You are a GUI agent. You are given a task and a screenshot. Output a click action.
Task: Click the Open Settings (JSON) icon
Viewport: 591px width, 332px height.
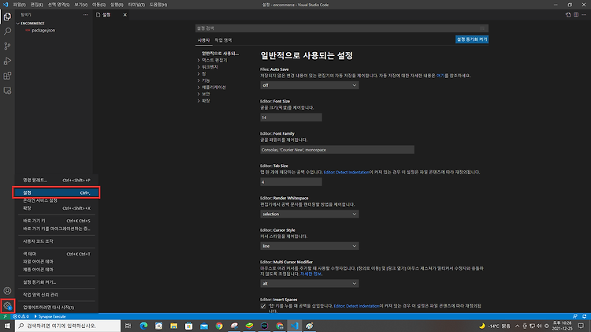[x=568, y=15]
